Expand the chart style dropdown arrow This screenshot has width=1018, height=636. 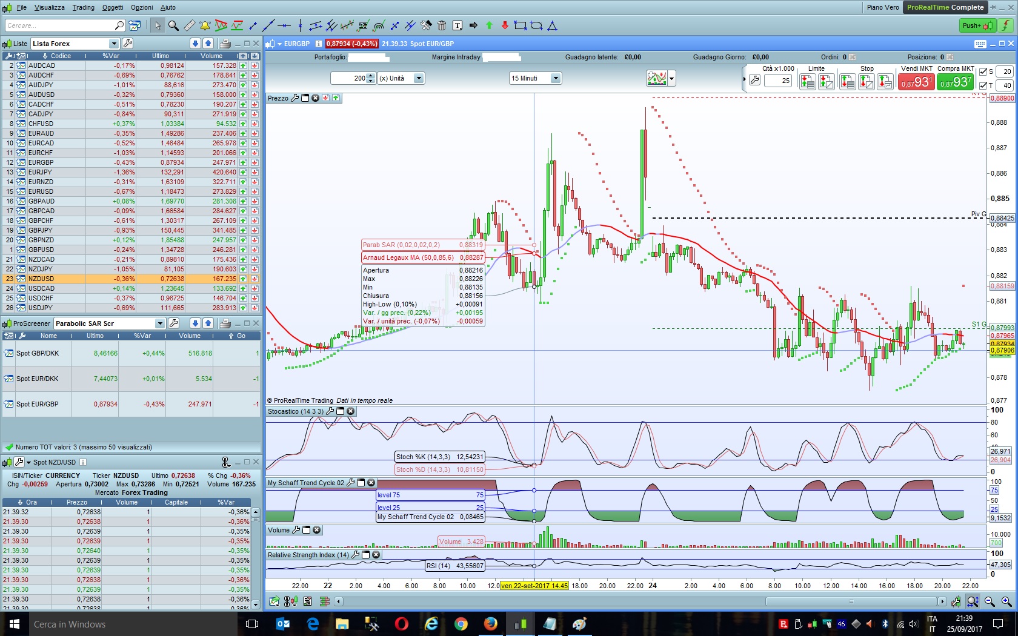(x=671, y=78)
